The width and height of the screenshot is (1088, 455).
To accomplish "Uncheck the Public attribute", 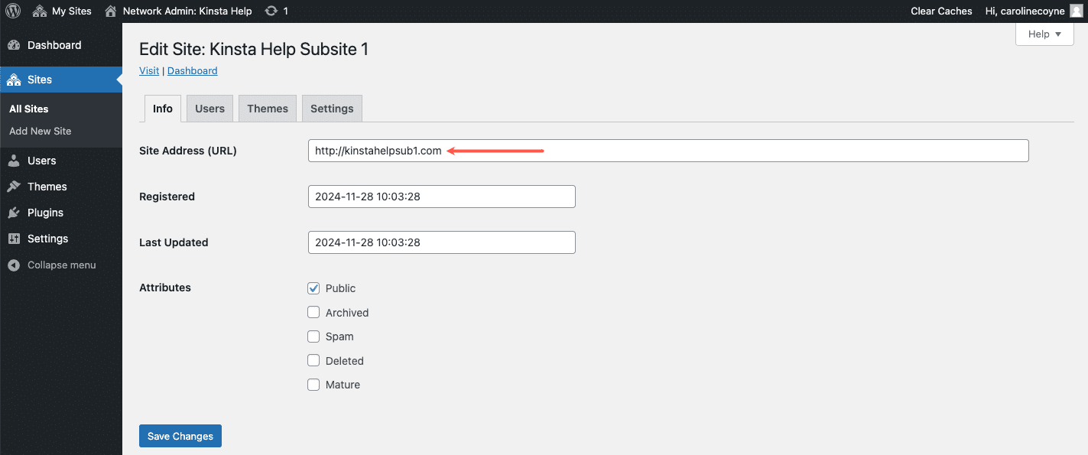I will point(313,288).
